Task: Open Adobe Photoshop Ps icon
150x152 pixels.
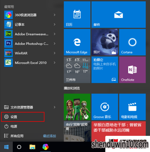Action: (8, 43)
